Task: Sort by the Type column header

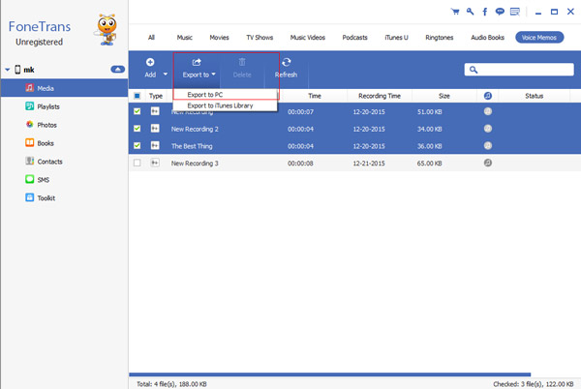Action: click(156, 96)
